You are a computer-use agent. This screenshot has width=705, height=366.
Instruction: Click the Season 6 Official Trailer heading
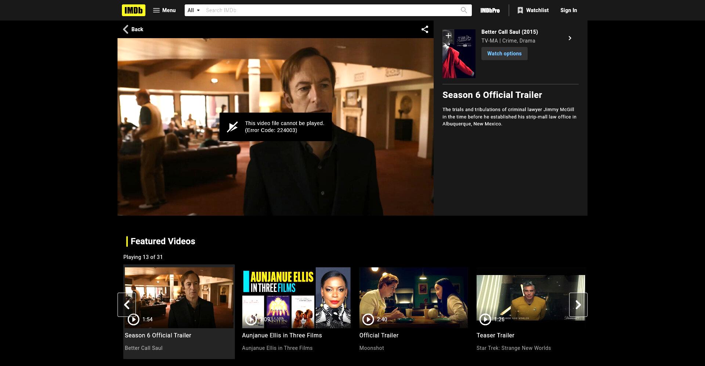(492, 95)
